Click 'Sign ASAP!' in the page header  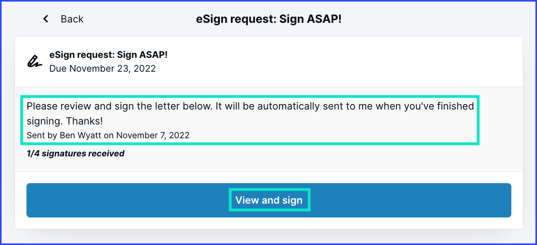310,19
